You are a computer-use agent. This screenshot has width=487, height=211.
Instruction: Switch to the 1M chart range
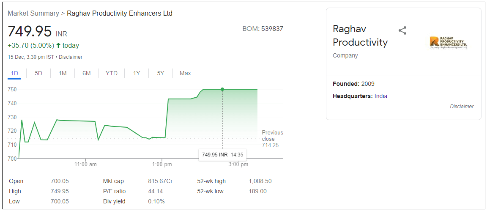63,73
